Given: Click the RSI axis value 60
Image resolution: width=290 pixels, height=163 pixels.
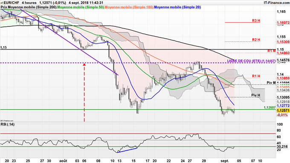Looking at the screenshot, I should [279, 137].
